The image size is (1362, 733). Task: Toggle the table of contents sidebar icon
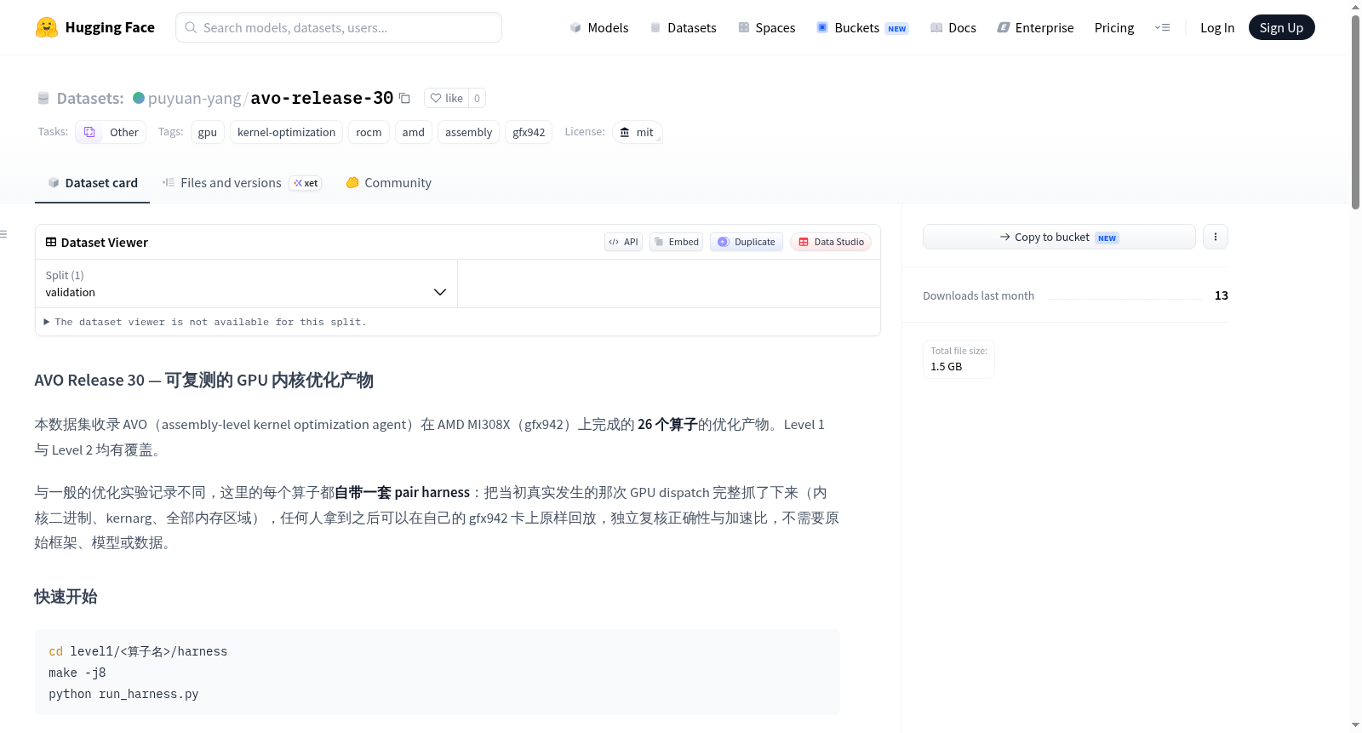[3, 234]
